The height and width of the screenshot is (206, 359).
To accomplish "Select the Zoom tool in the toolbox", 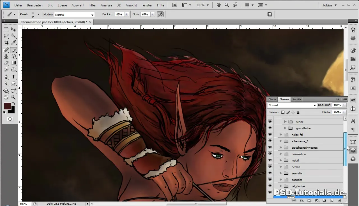I will [x=13, y=97].
